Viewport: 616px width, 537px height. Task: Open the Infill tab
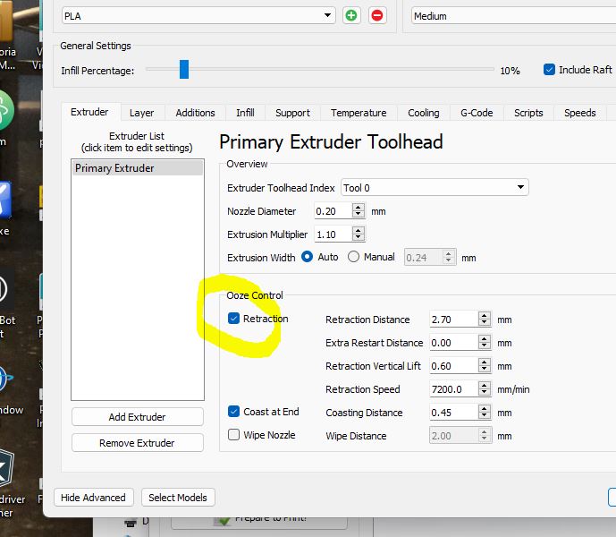(245, 113)
